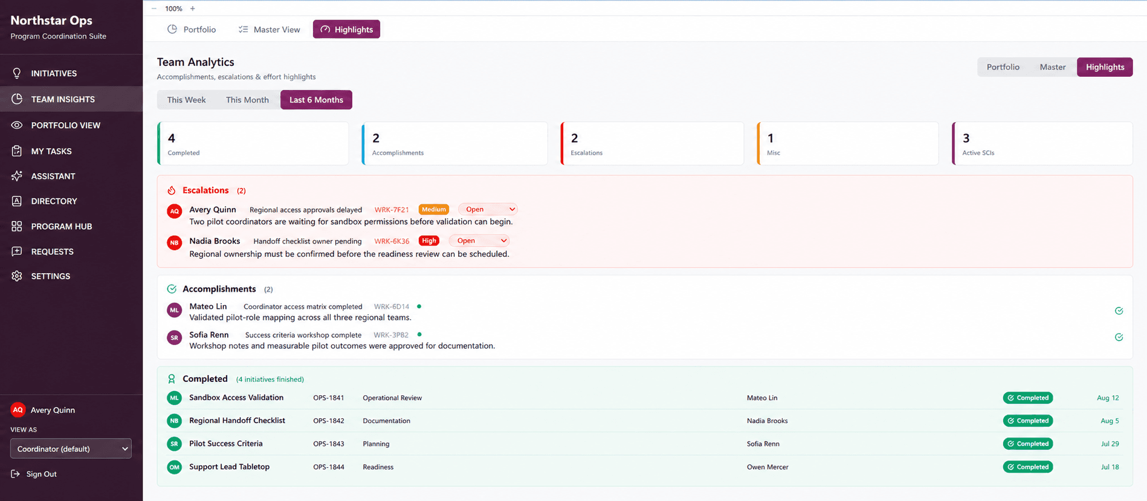Select the This Week period toggle
Viewport: 1147px width, 501px height.
[186, 100]
